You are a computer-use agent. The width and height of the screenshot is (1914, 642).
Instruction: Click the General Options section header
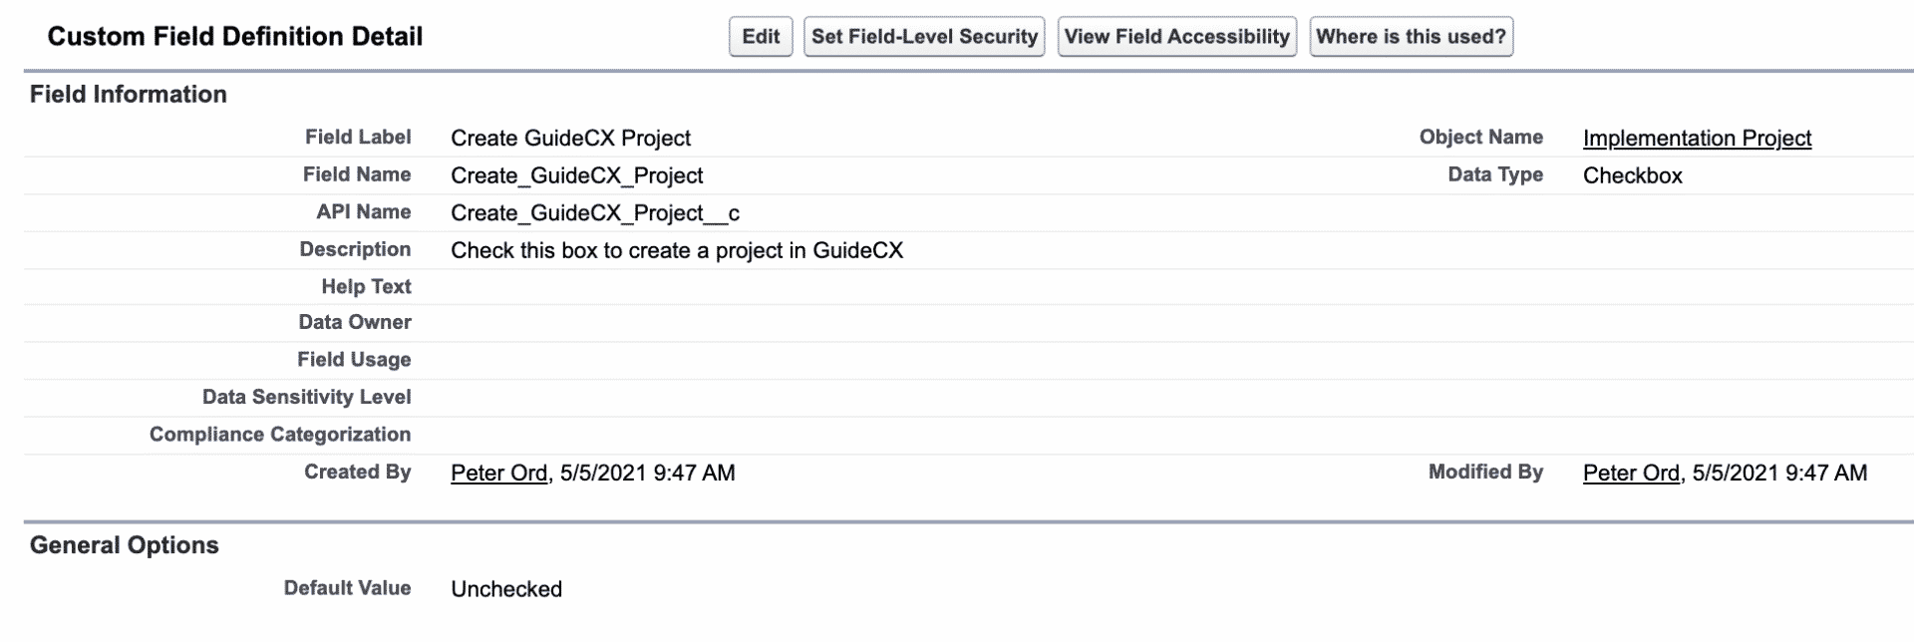point(125,545)
